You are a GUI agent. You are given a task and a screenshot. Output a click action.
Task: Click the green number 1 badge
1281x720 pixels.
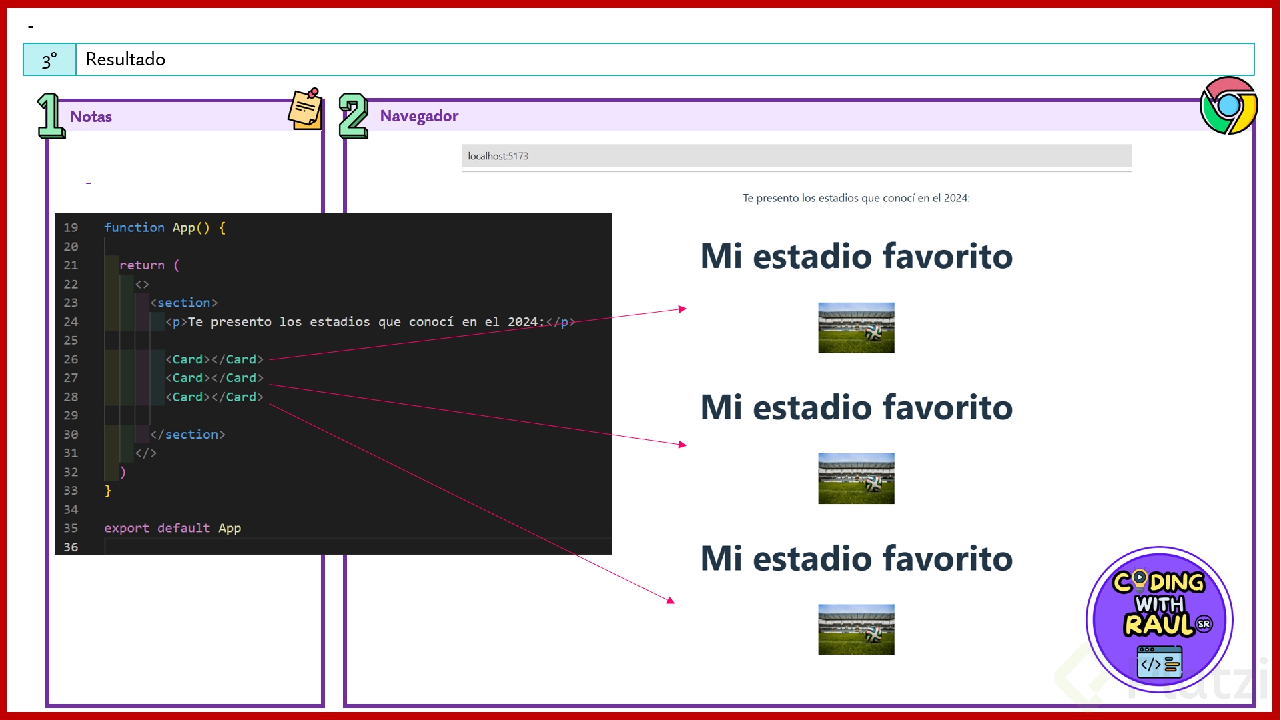click(x=51, y=116)
